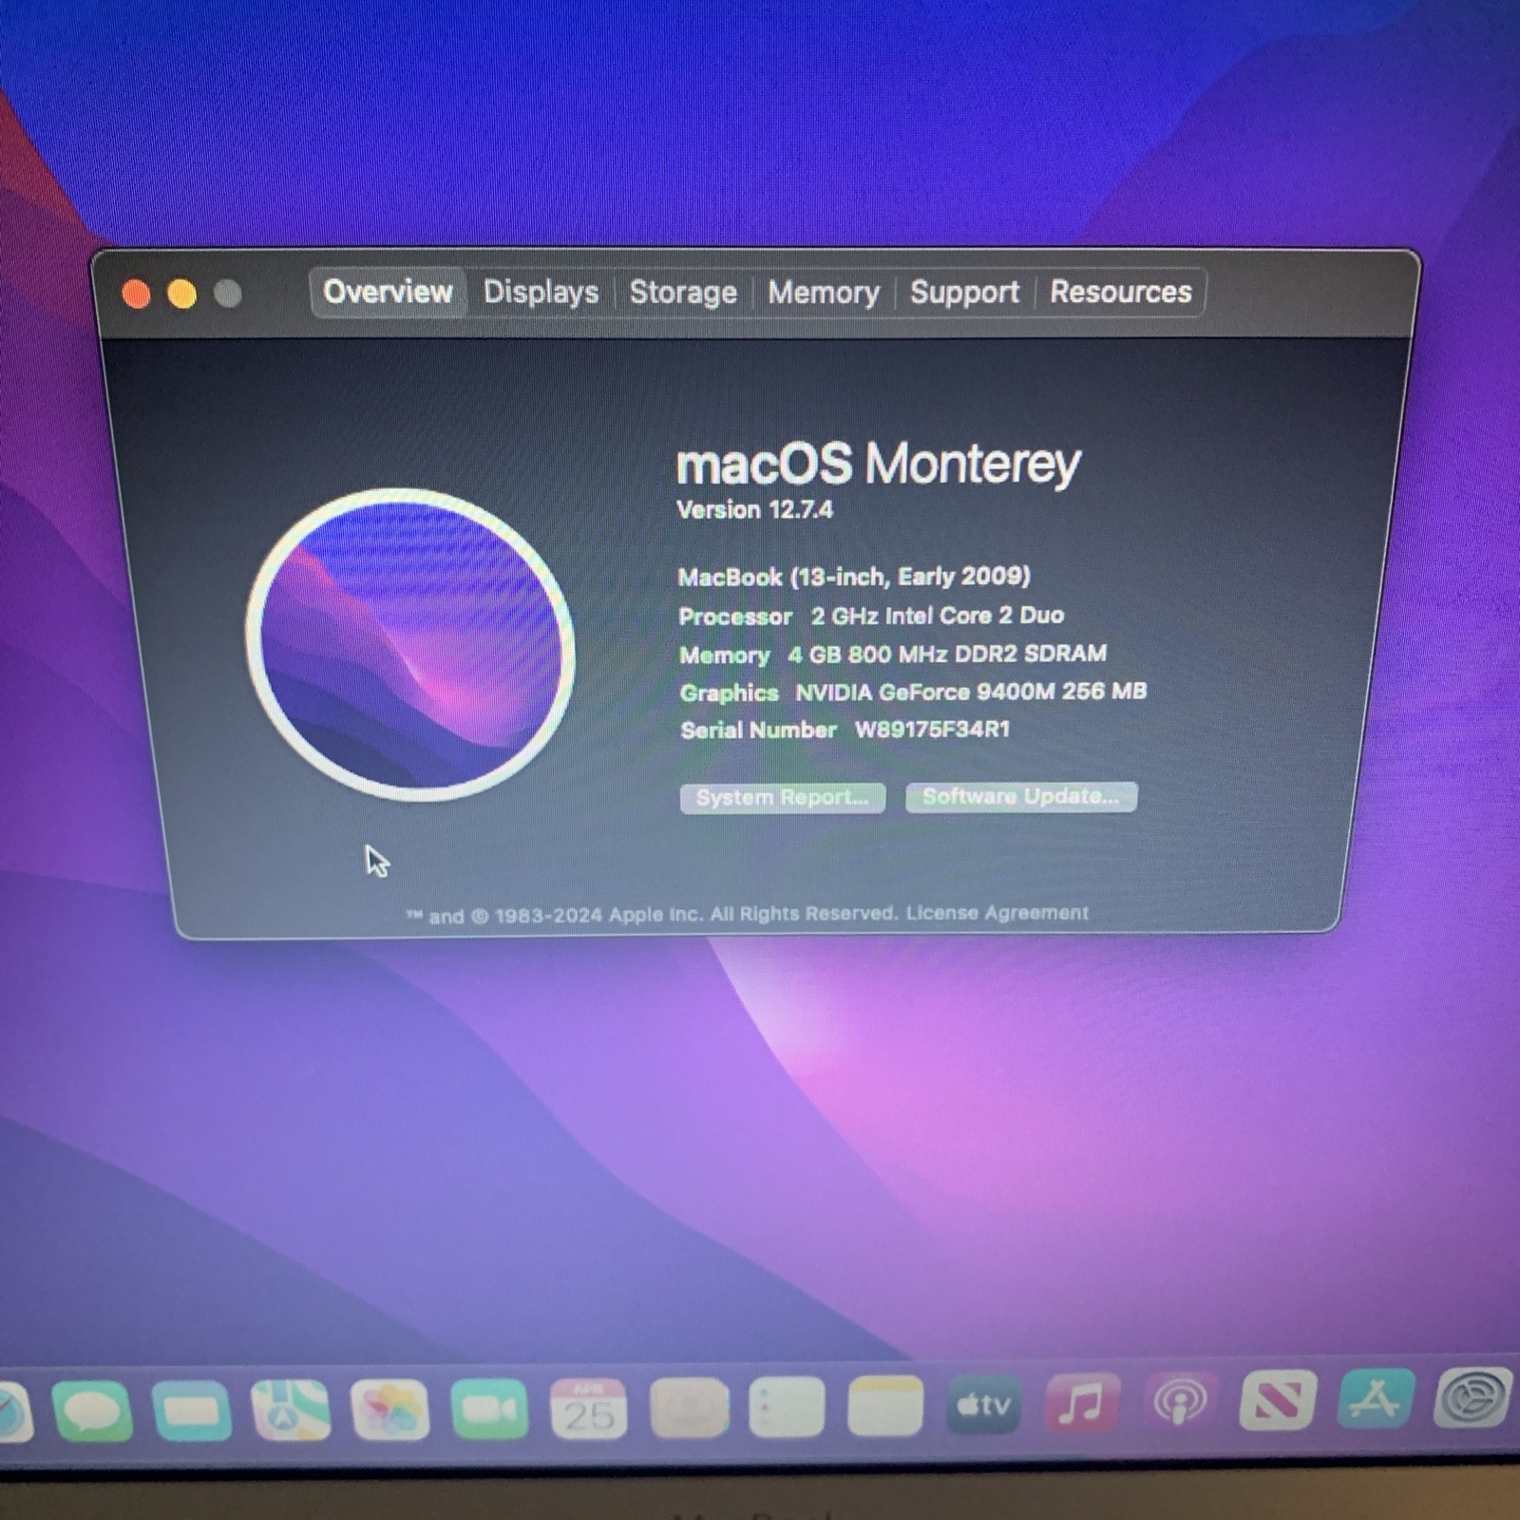Open Contacts app in Dock
Viewport: 1520px width, 1520px height.
(x=690, y=1407)
